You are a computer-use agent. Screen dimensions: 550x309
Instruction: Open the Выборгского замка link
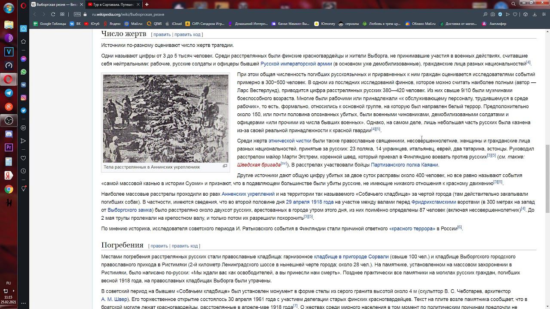pos(130,210)
